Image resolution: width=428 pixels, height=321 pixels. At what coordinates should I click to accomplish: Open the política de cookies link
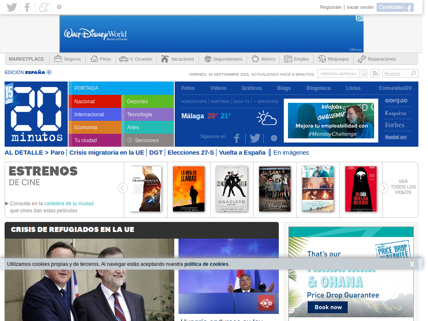pyautogui.click(x=206, y=264)
